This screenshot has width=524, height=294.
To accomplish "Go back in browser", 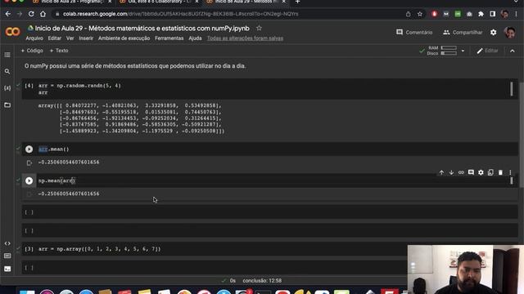I will pos(8,14).
